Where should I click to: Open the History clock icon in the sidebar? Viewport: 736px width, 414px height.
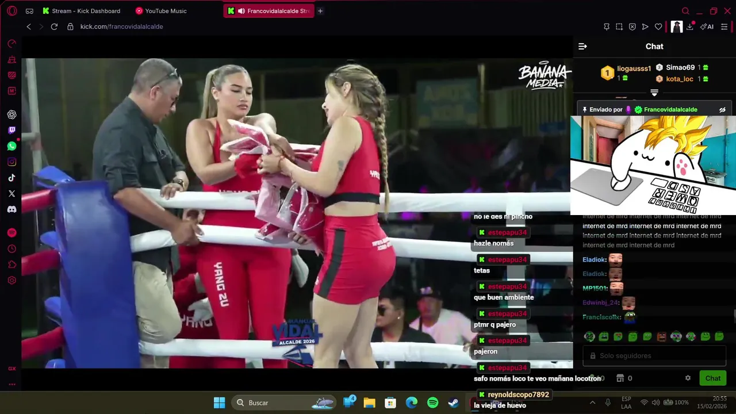point(11,249)
